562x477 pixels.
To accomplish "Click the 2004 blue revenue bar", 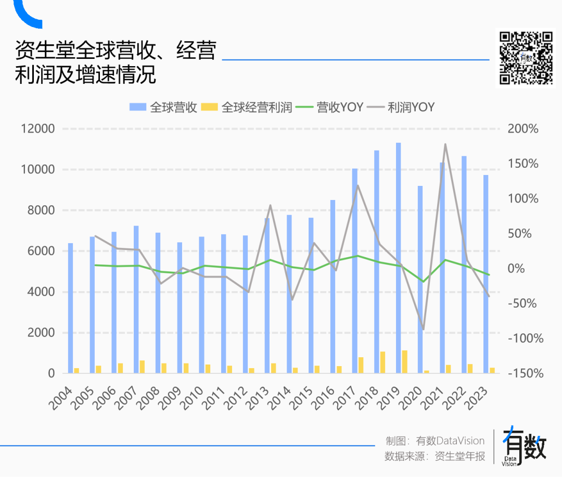I will [71, 308].
